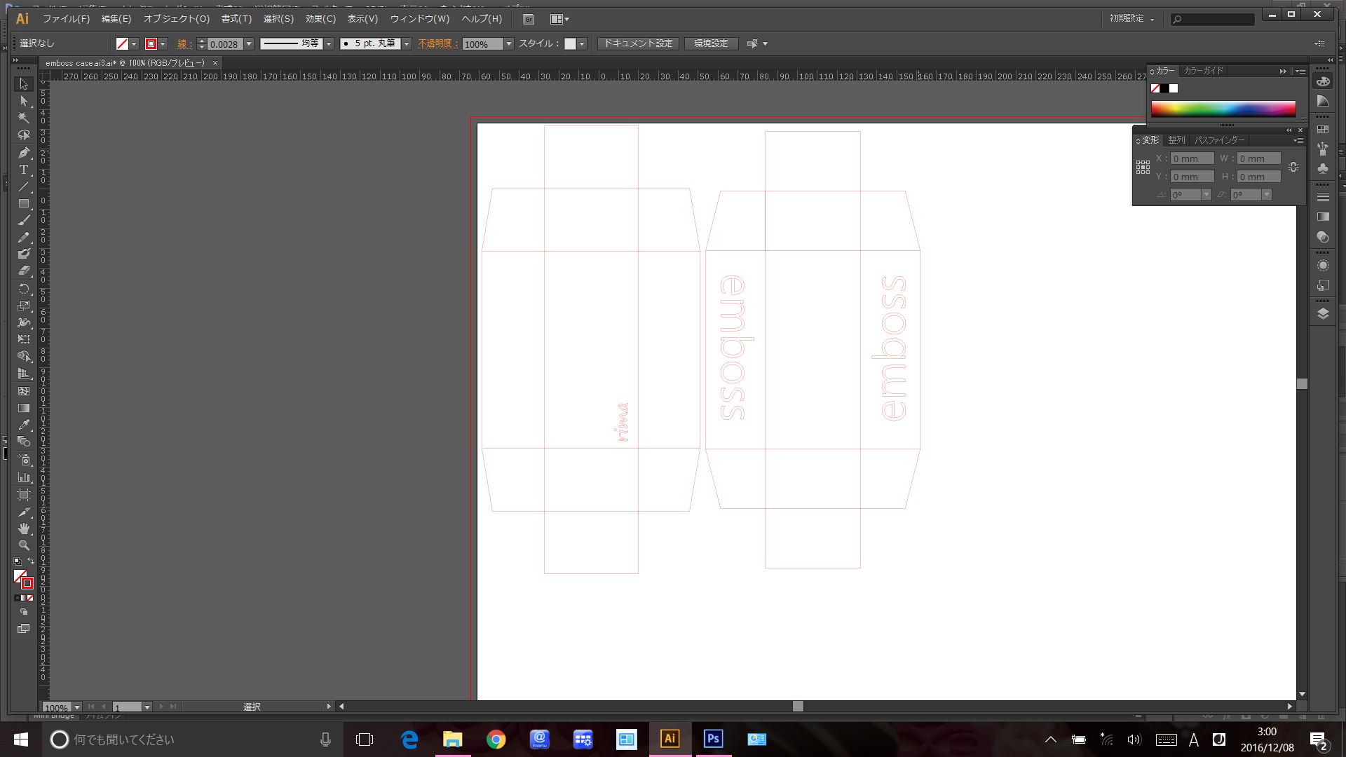Open the stroke color dropdown in control bar
1346x757 pixels.
tap(163, 43)
